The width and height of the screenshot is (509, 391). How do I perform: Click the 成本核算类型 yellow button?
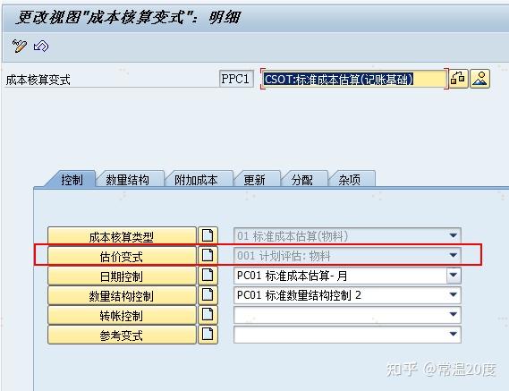[122, 236]
